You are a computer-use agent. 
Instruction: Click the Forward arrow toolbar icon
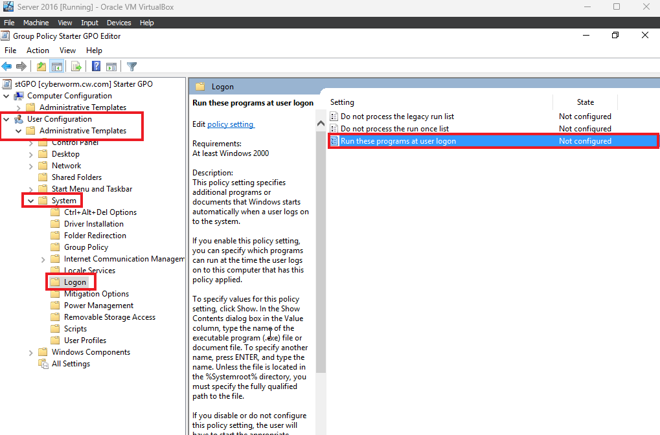[x=21, y=67]
